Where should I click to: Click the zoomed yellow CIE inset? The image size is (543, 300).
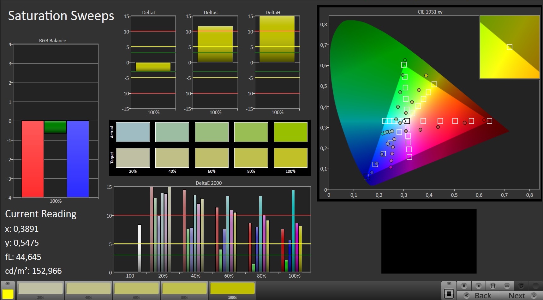coord(510,47)
